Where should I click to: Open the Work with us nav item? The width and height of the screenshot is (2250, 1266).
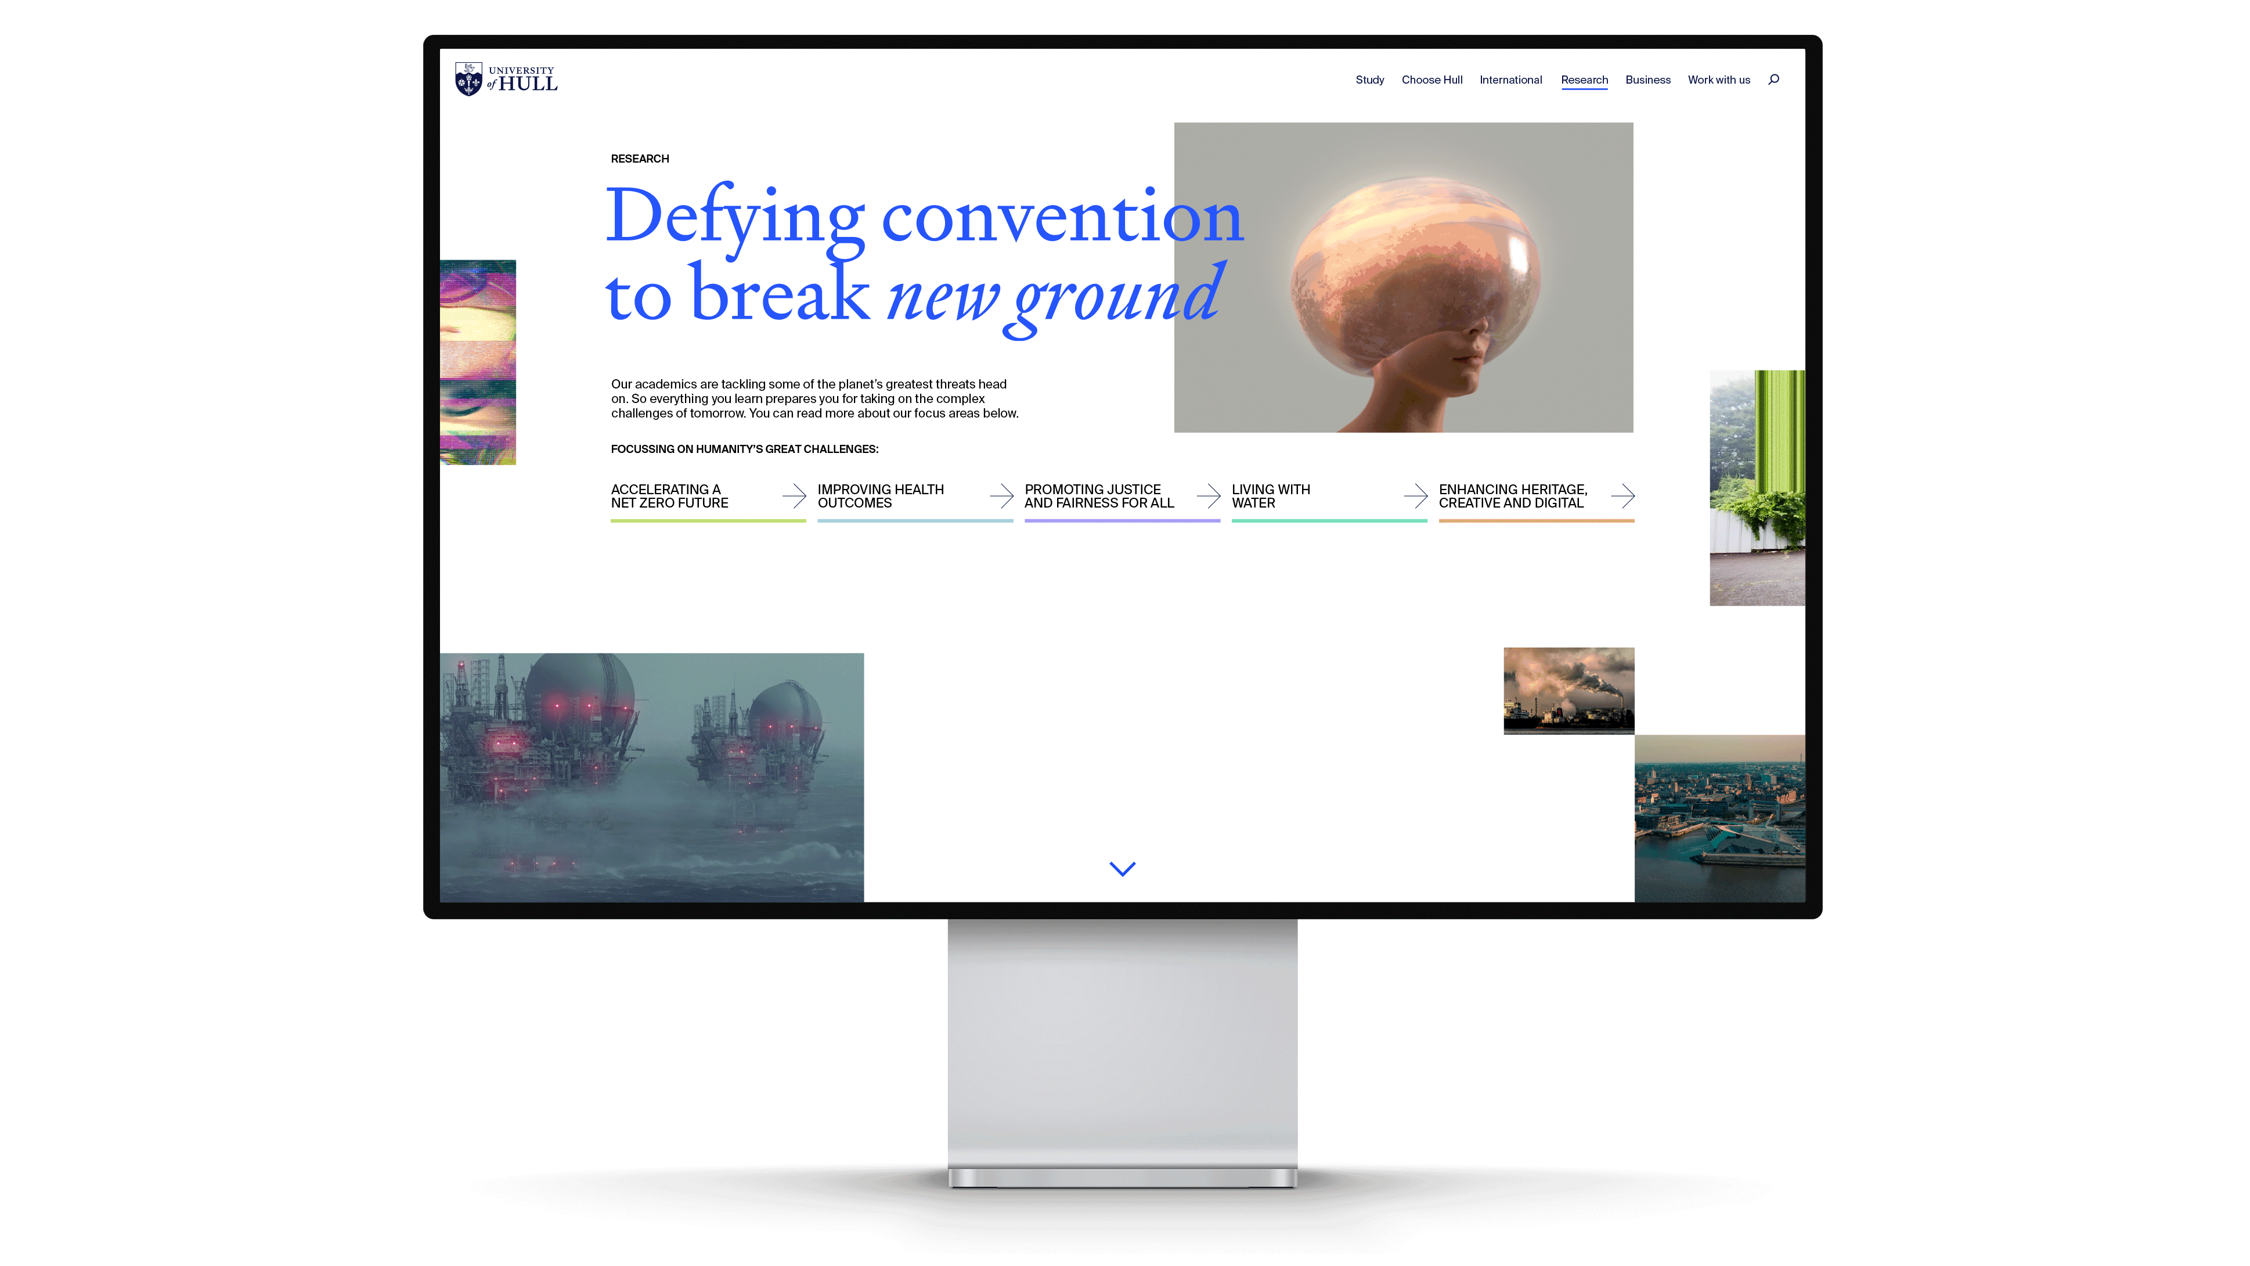1718,80
